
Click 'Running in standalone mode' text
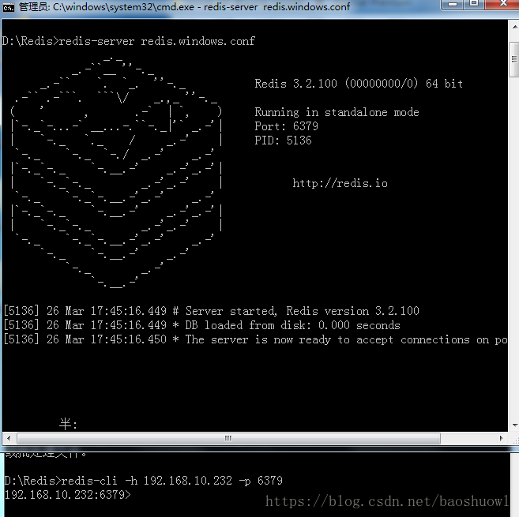(x=337, y=112)
